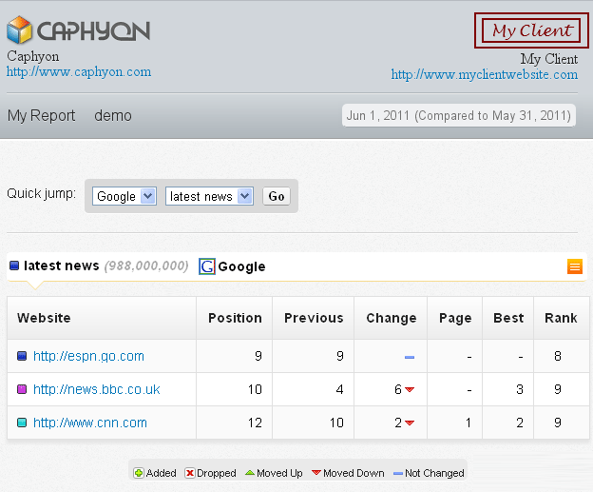Viewport: 593px width, 492px height.
Task: Select the demo menu item
Action: tap(113, 116)
